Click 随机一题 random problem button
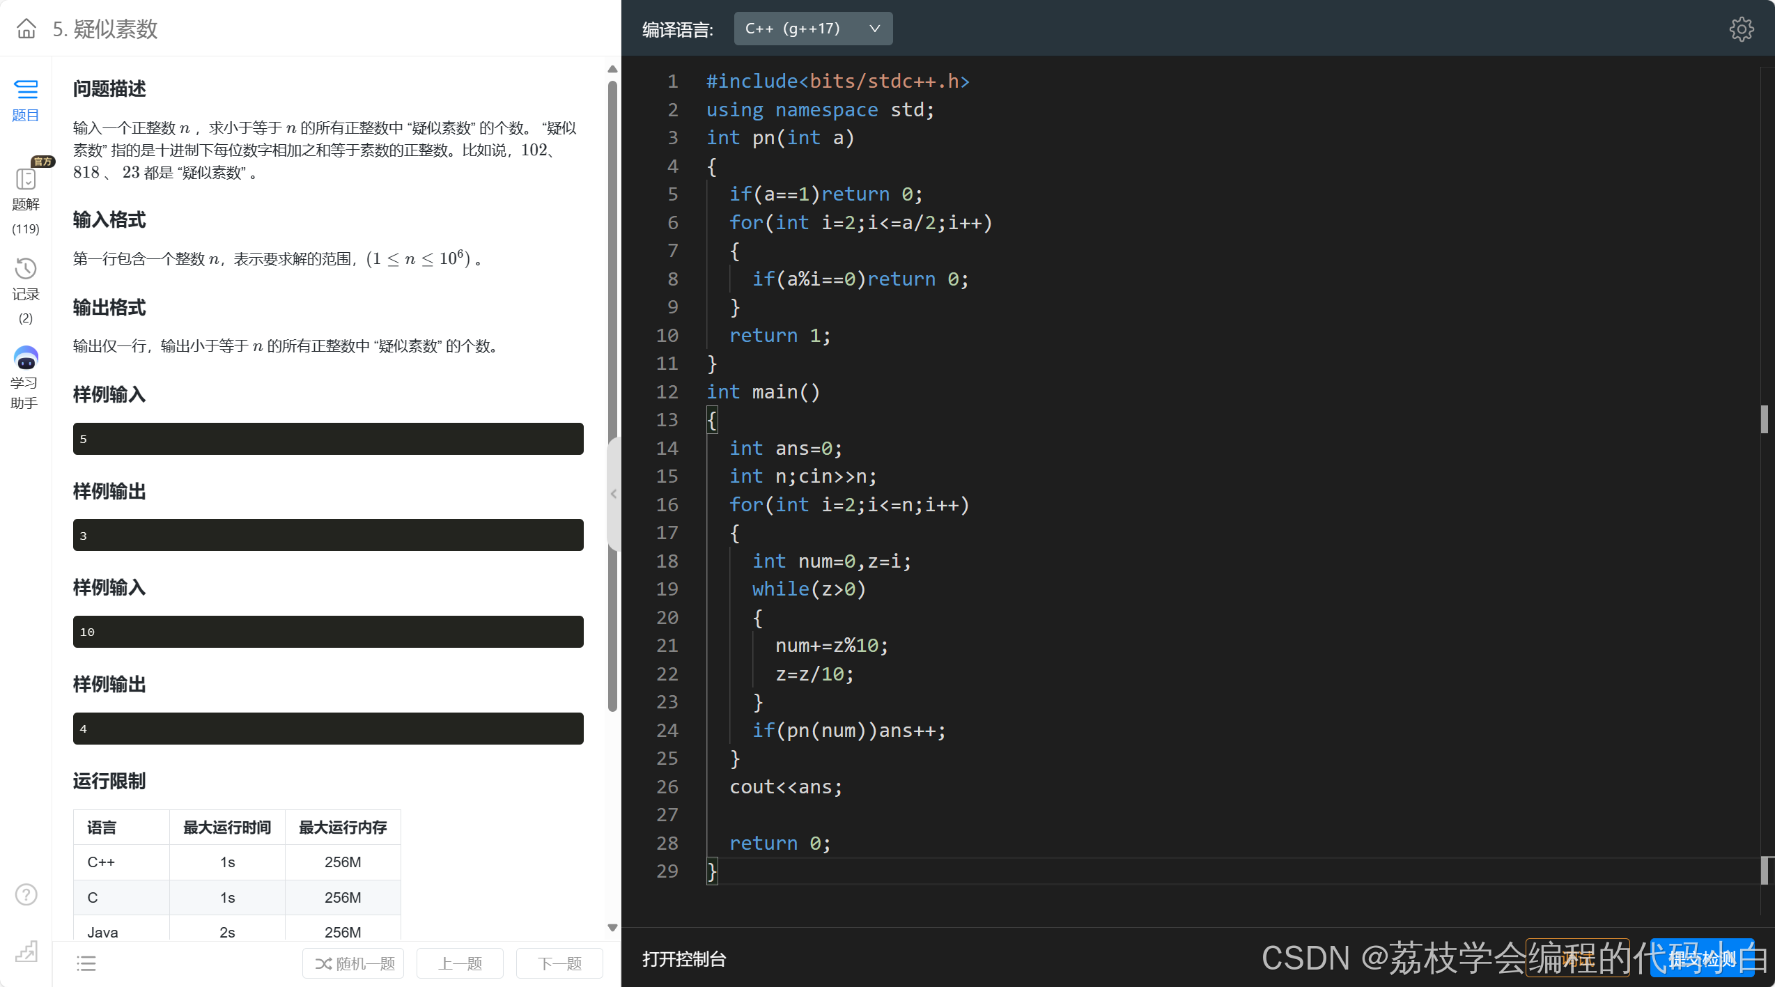Image resolution: width=1775 pixels, height=987 pixels. 354,963
